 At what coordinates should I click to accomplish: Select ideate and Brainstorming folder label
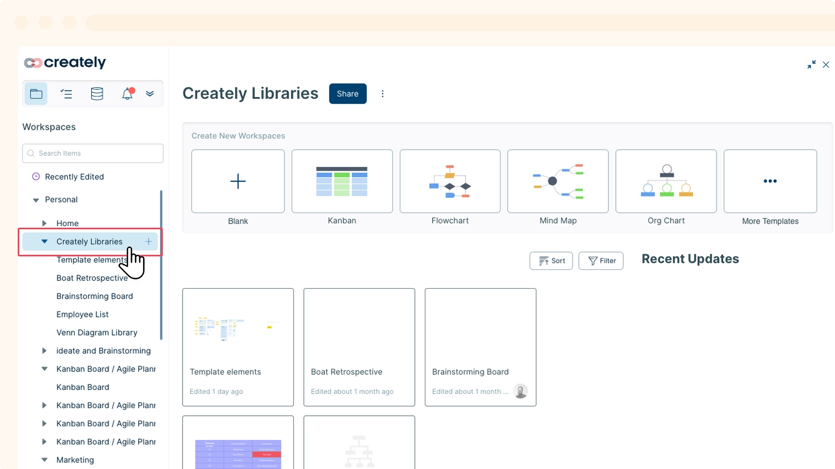pos(103,351)
